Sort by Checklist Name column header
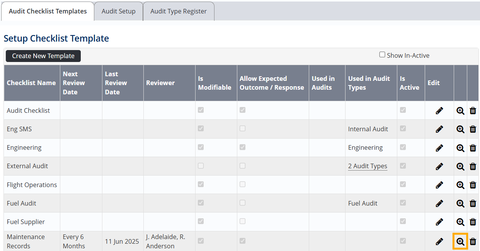The height and width of the screenshot is (251, 480). [x=31, y=83]
